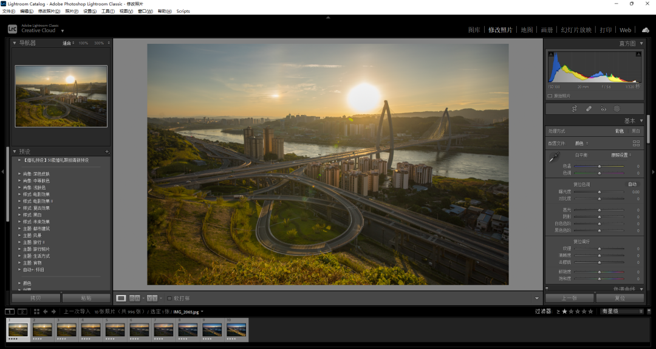656x349 pixels.
Task: Click the 粘贴 paste settings button
Action: pos(86,298)
